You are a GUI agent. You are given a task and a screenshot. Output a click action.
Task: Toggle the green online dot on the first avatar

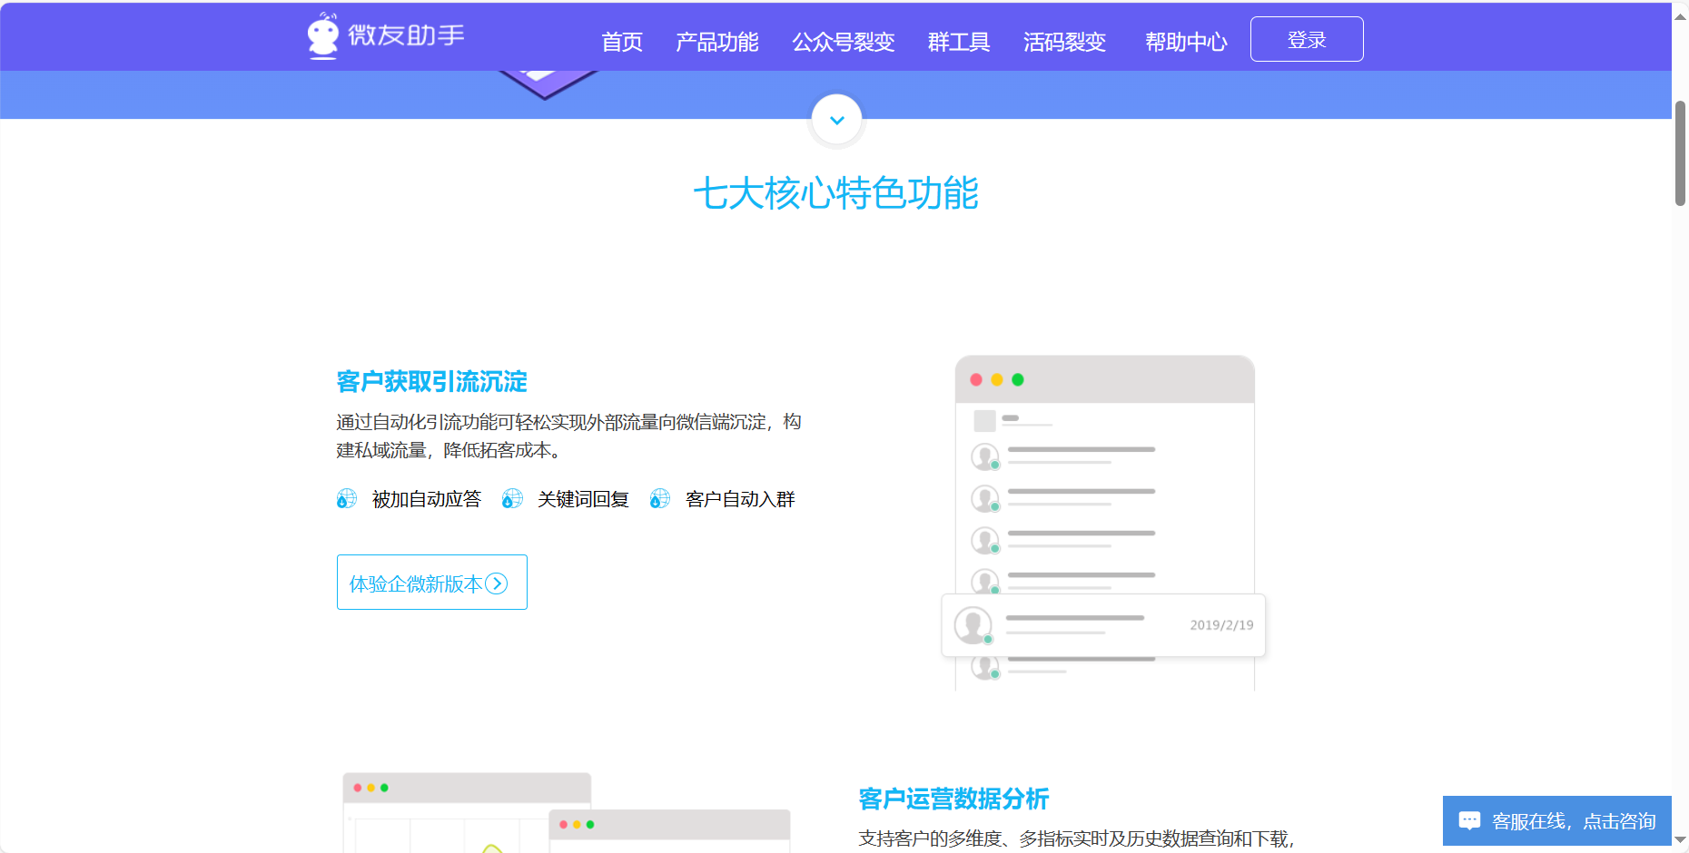pos(995,466)
